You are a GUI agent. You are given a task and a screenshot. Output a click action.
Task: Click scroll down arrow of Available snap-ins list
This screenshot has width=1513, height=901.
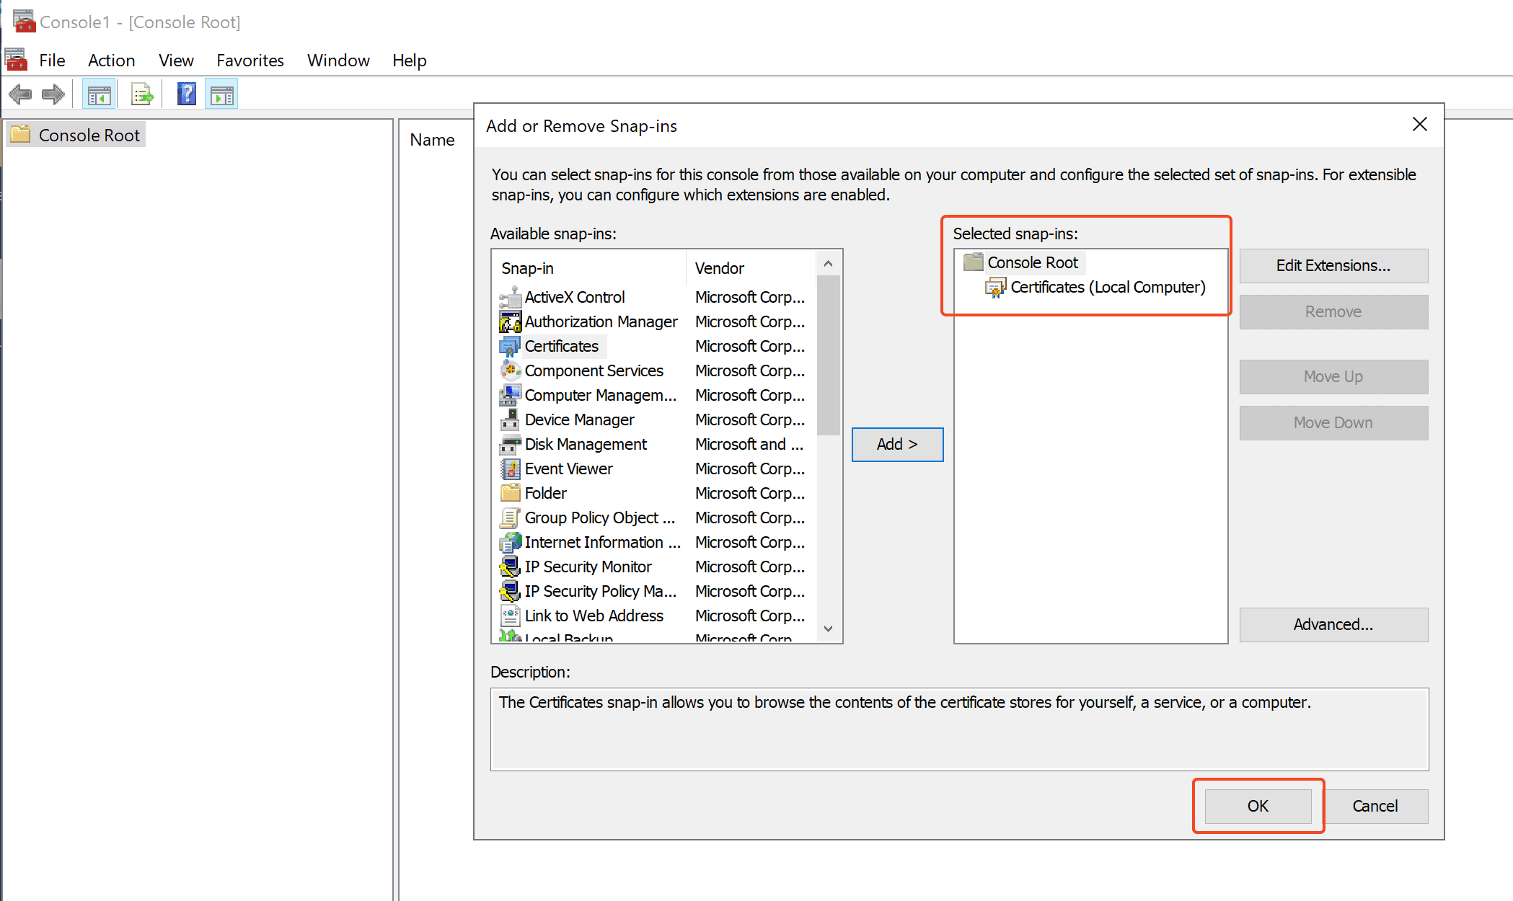coord(828,629)
